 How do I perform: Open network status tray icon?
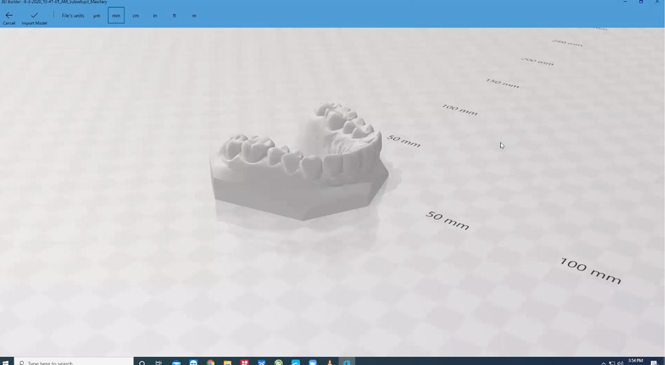click(x=612, y=363)
